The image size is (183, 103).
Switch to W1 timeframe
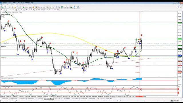coord(55,10)
